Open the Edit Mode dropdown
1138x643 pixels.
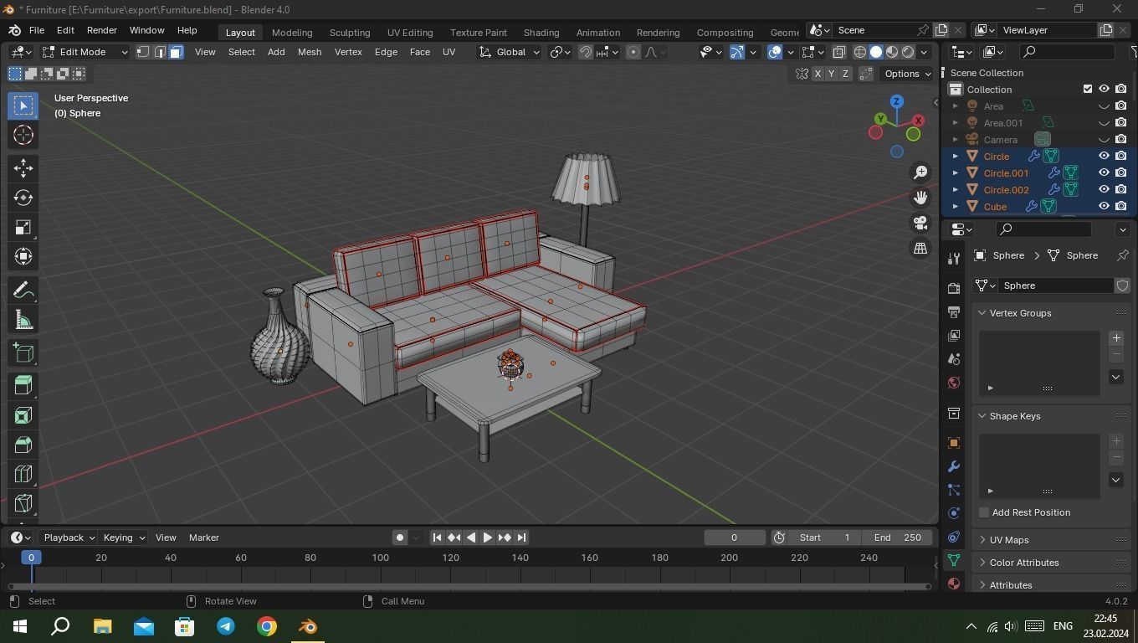85,52
